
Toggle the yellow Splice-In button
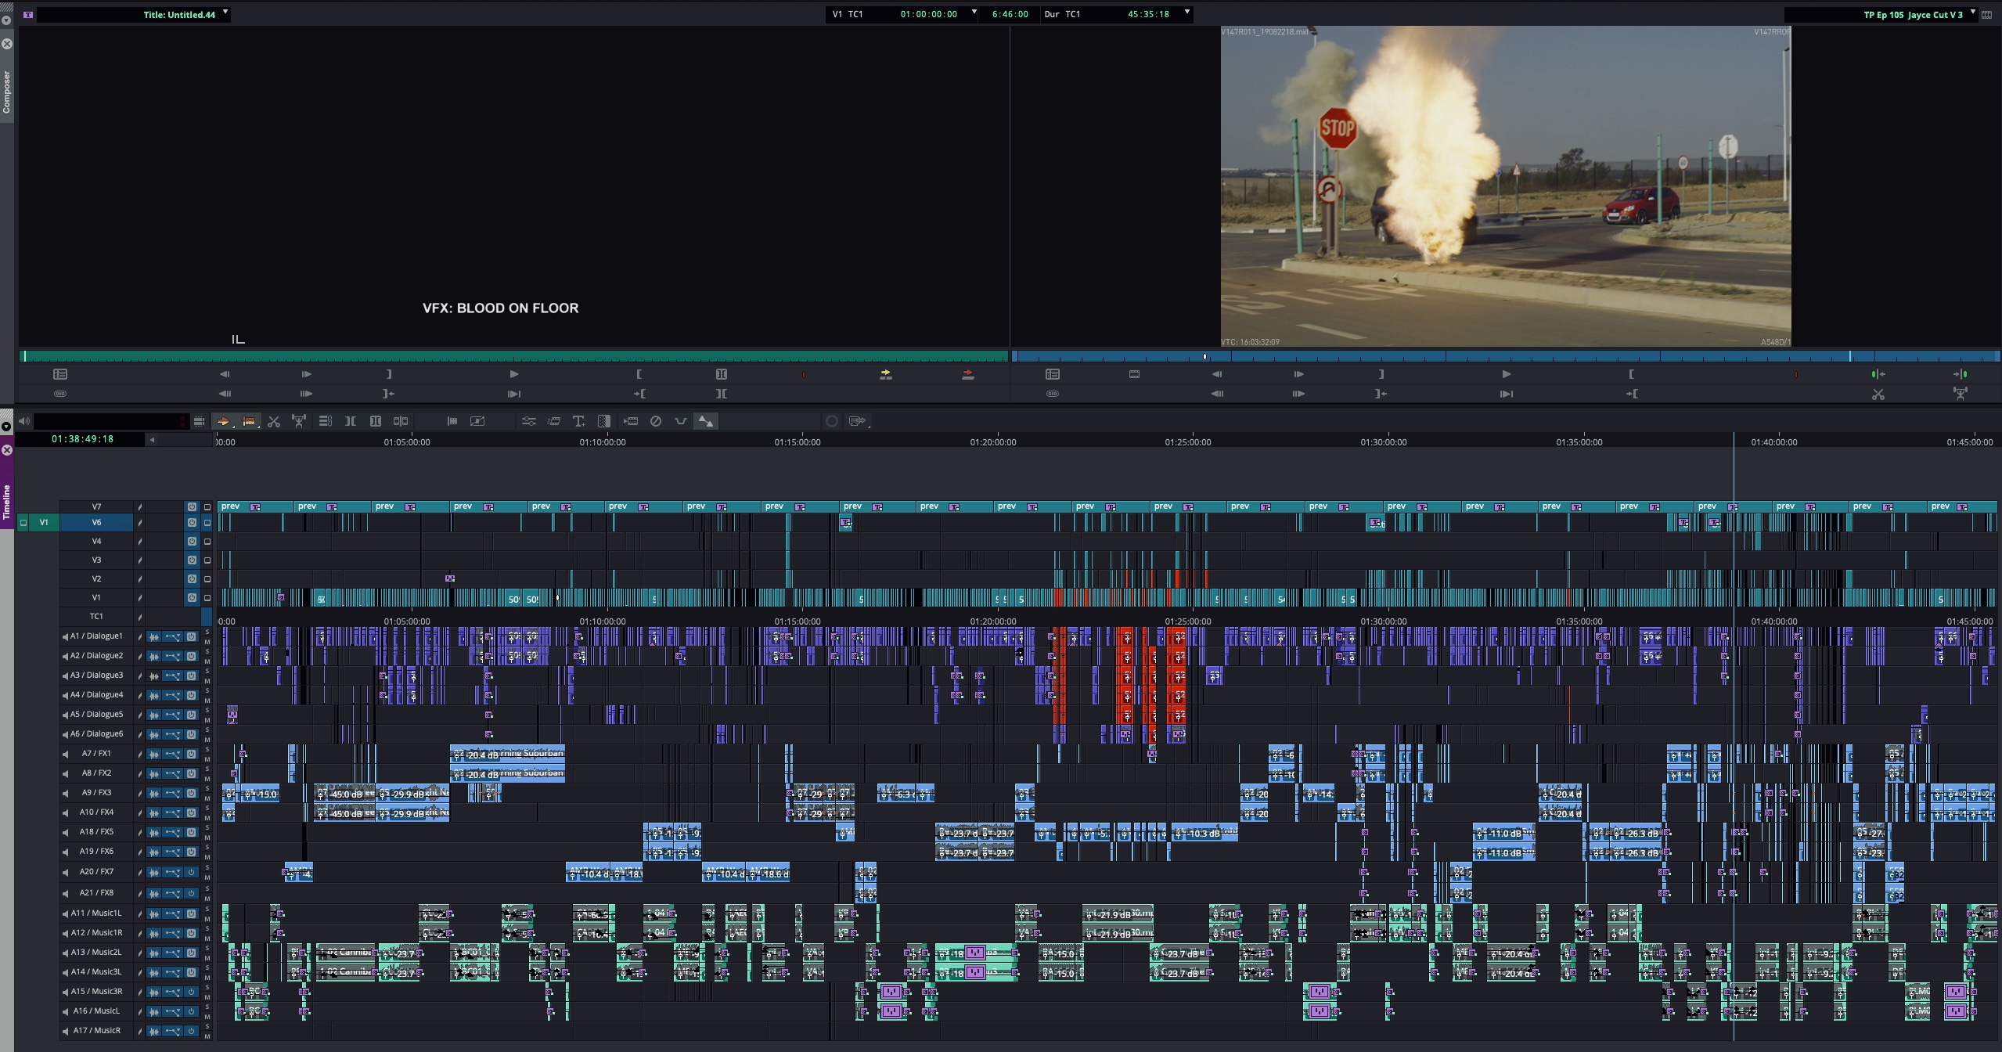(885, 375)
